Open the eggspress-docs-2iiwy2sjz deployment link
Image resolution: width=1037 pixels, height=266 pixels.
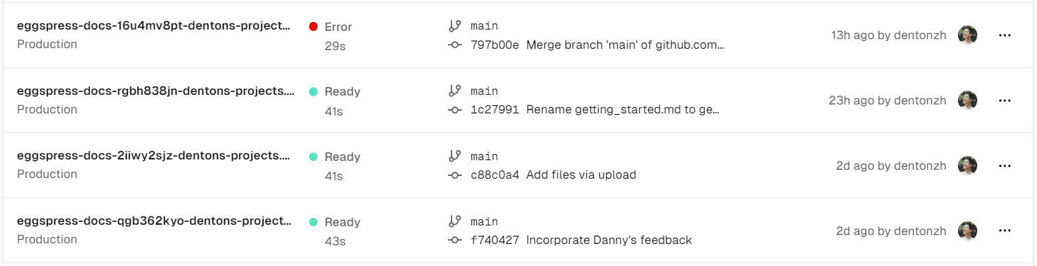(x=155, y=156)
